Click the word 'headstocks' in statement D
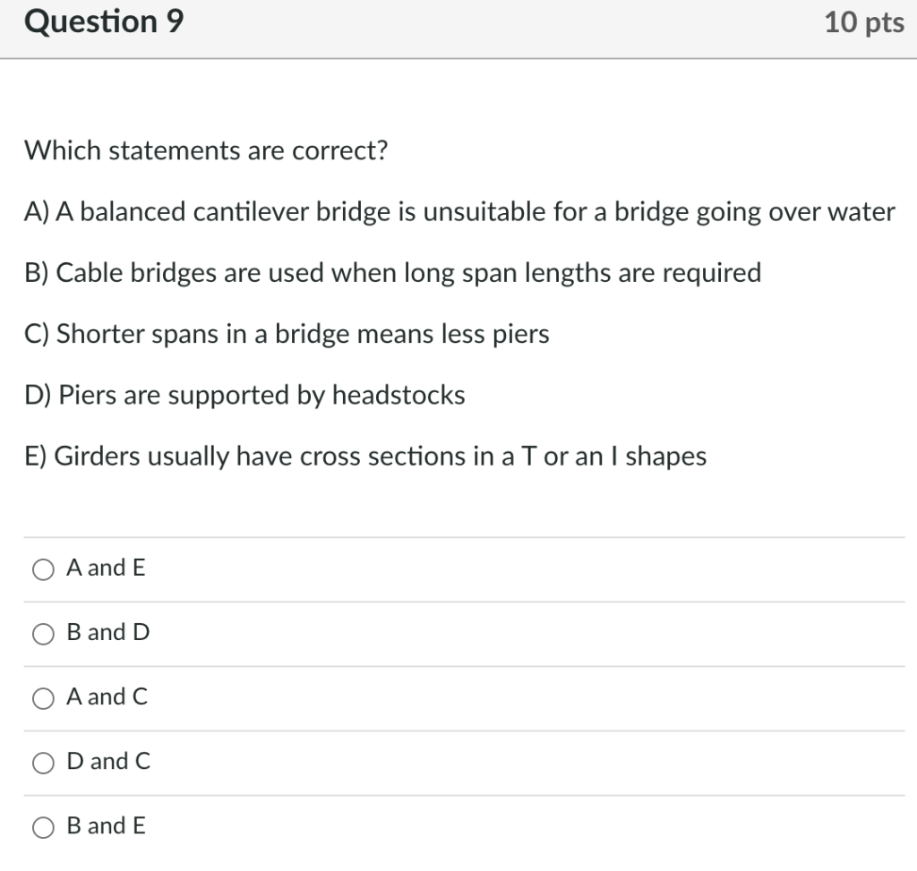 399,395
